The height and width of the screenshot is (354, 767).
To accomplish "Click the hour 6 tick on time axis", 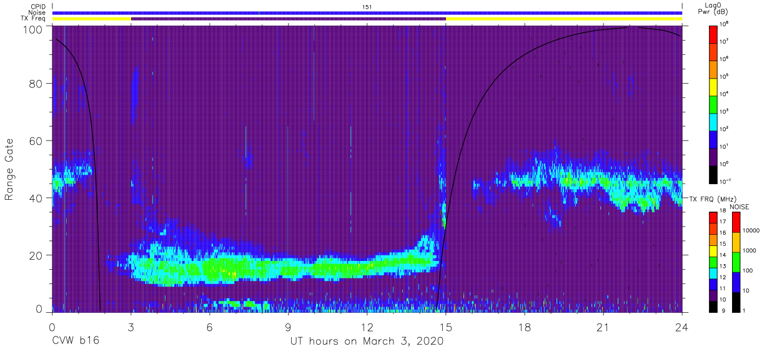I will coord(210,327).
